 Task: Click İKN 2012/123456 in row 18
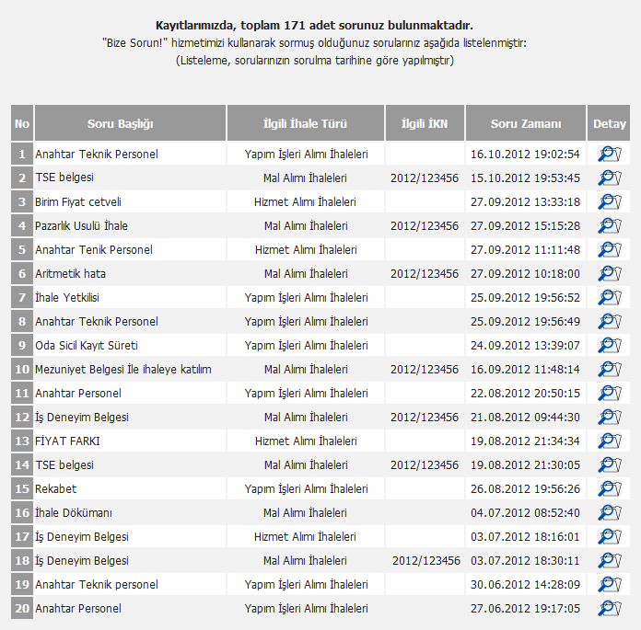426,561
